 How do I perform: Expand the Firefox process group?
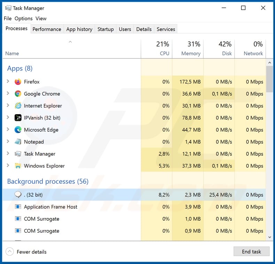pos(8,82)
